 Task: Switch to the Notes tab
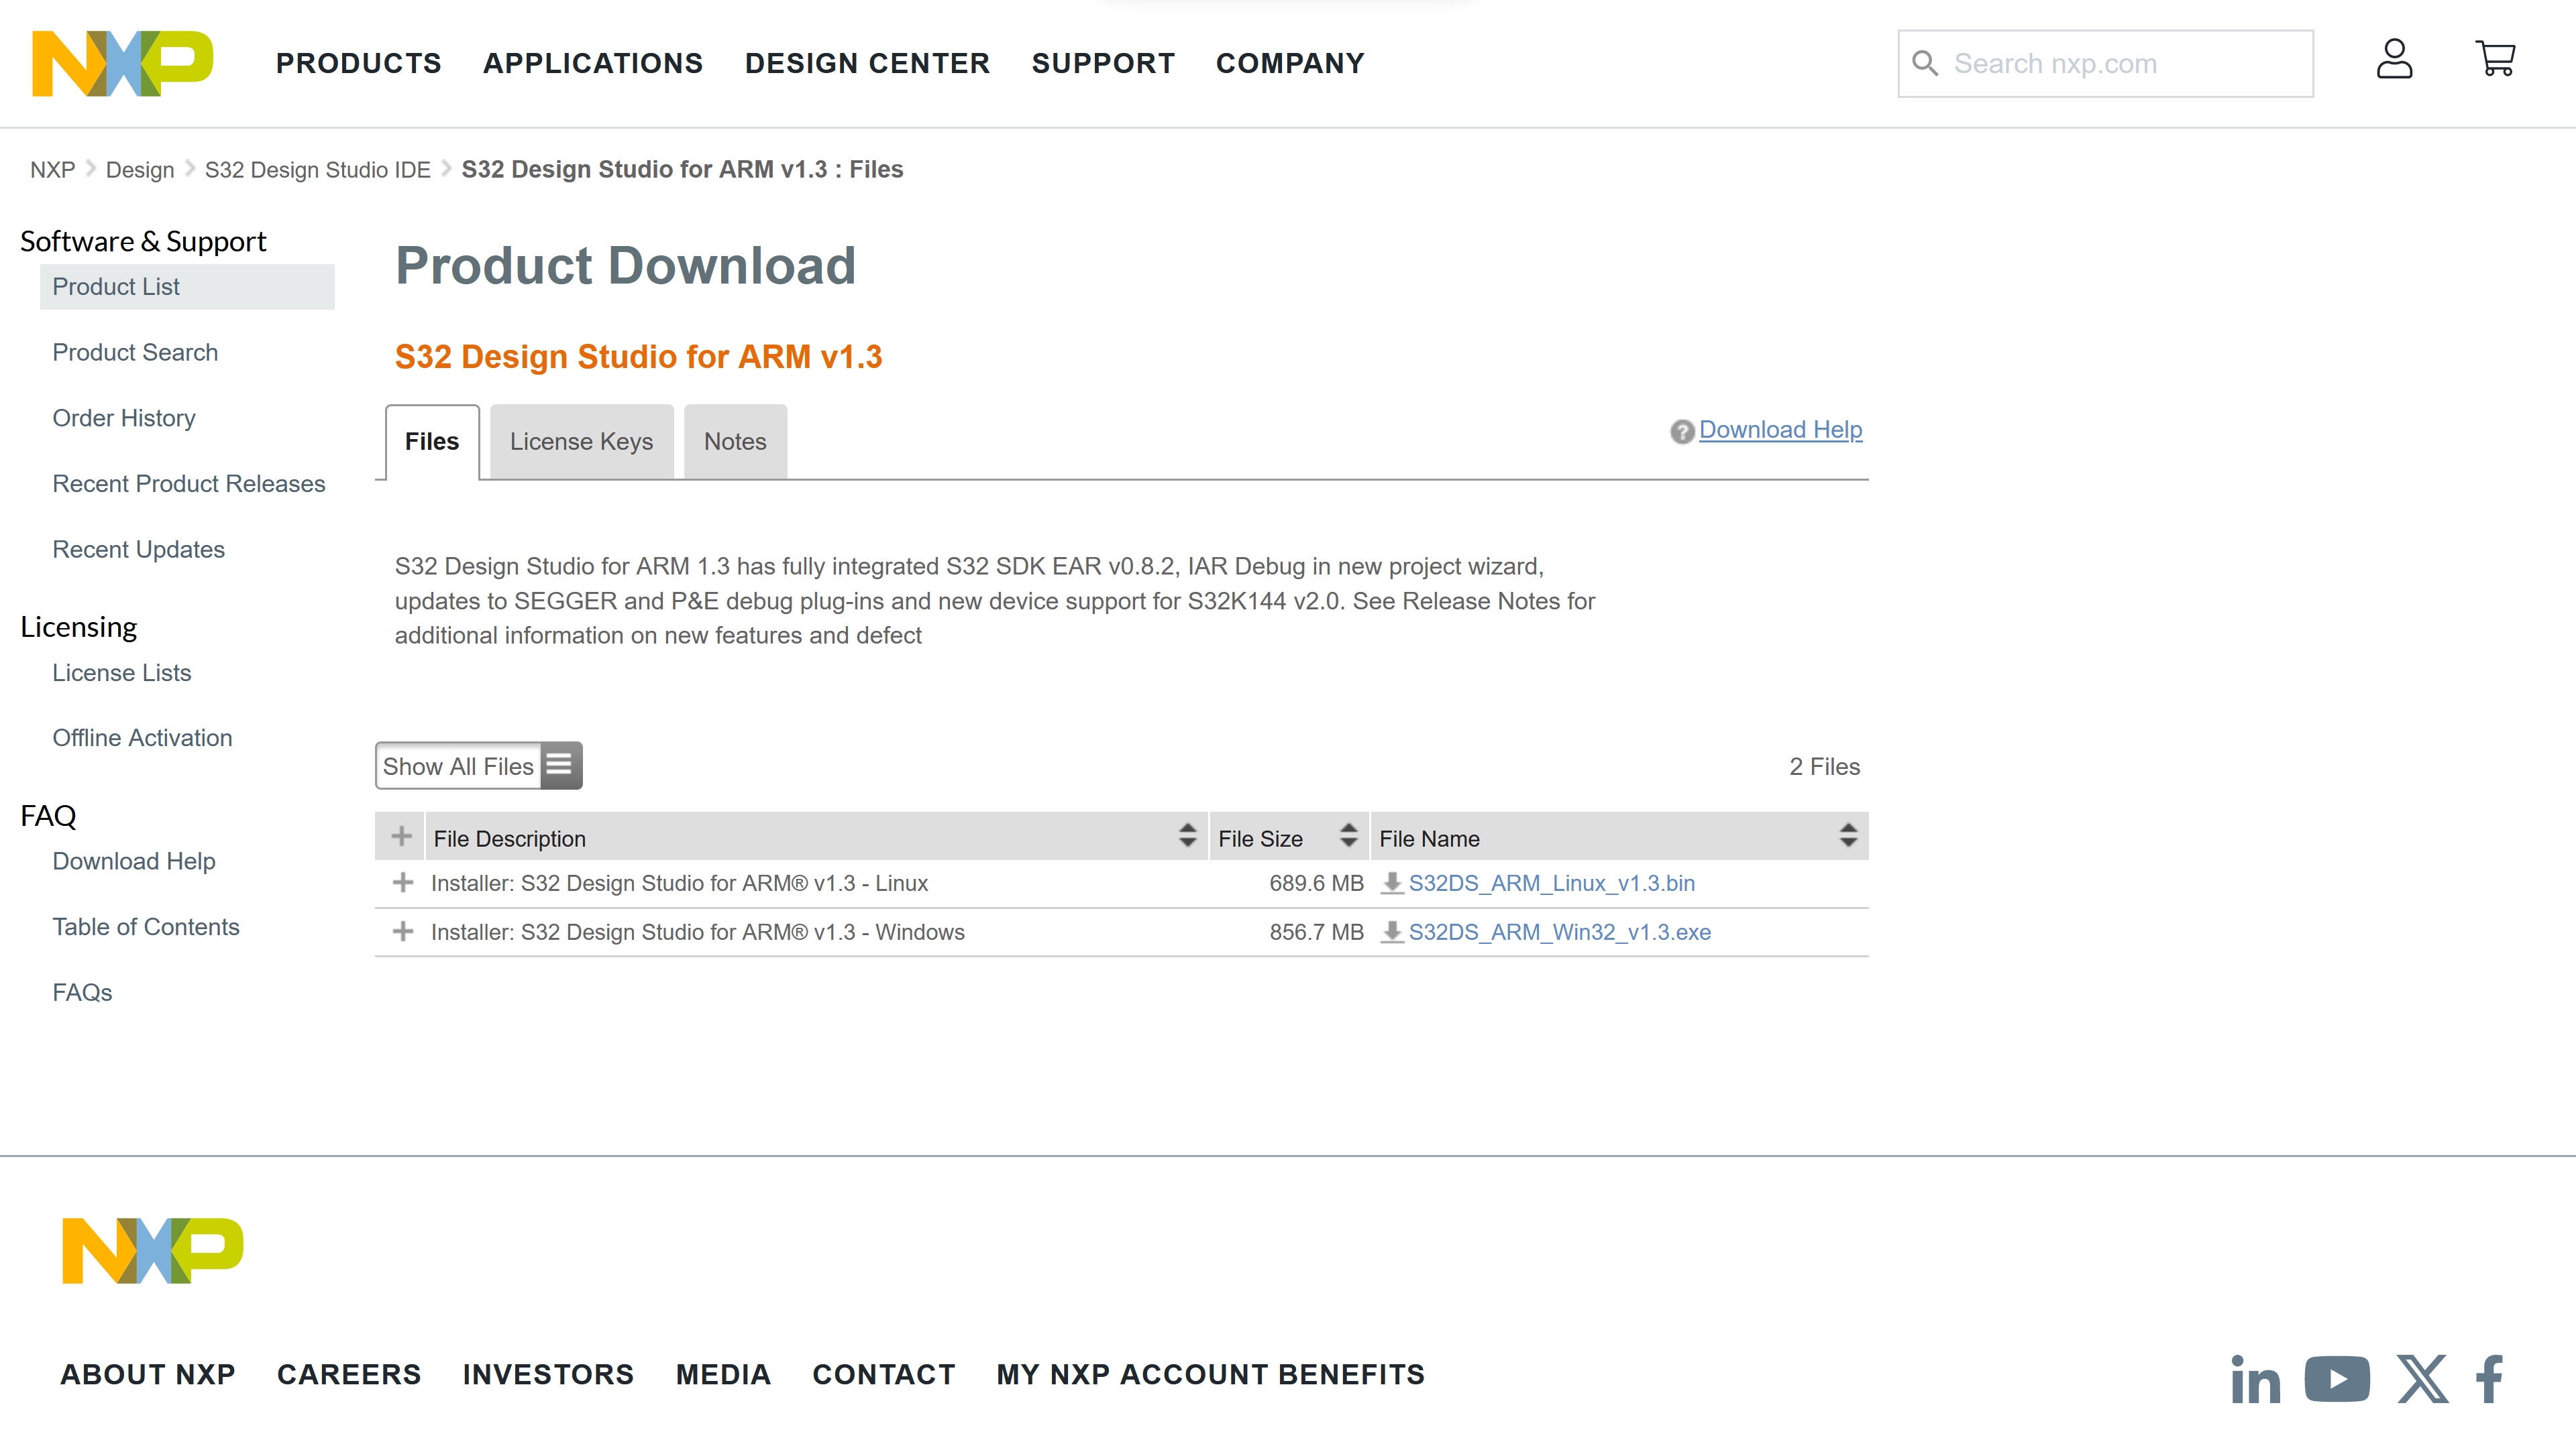735,442
